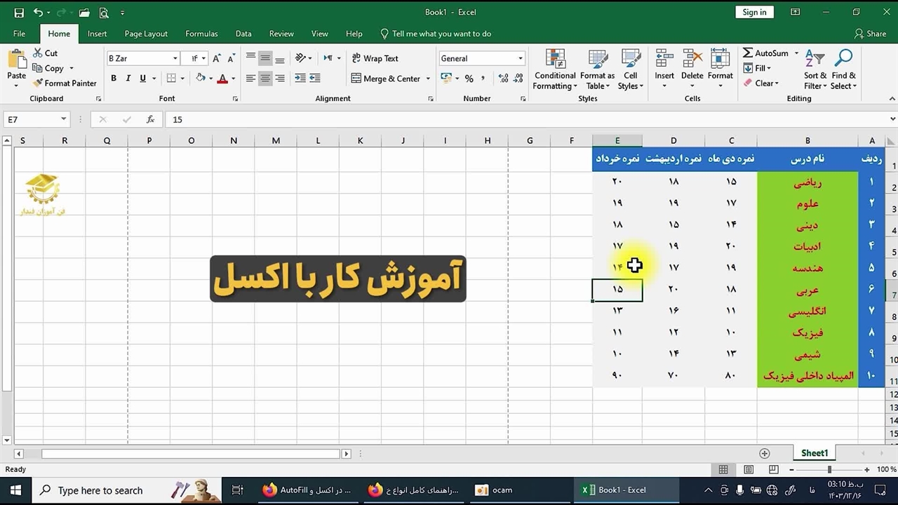
Task: Click the Share button
Action: (x=870, y=34)
